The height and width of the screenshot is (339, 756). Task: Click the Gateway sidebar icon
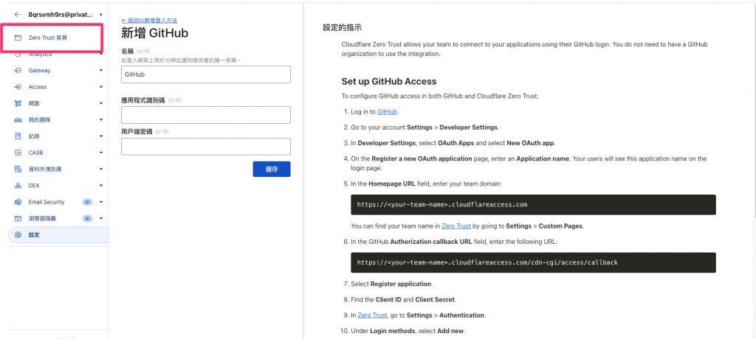[18, 70]
